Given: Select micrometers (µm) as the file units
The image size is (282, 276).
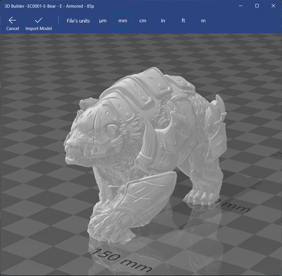Looking at the screenshot, I should click(103, 21).
